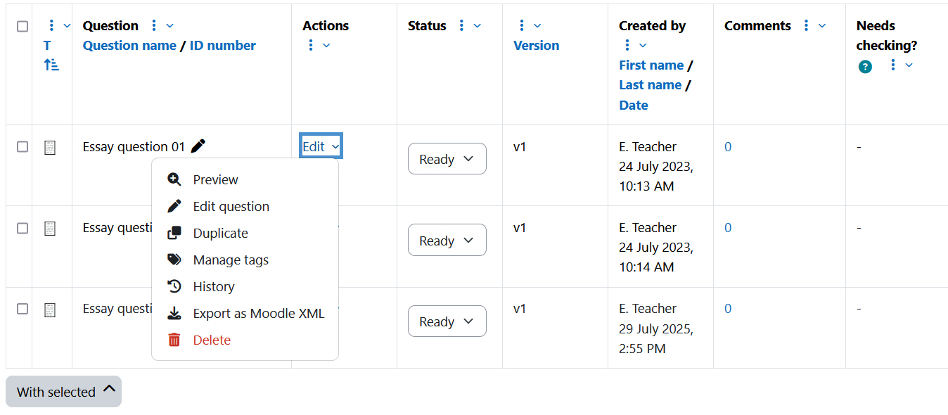Open the Ready status dropdown for Essay question 01
Viewport: 948px width, 415px height.
pos(447,159)
